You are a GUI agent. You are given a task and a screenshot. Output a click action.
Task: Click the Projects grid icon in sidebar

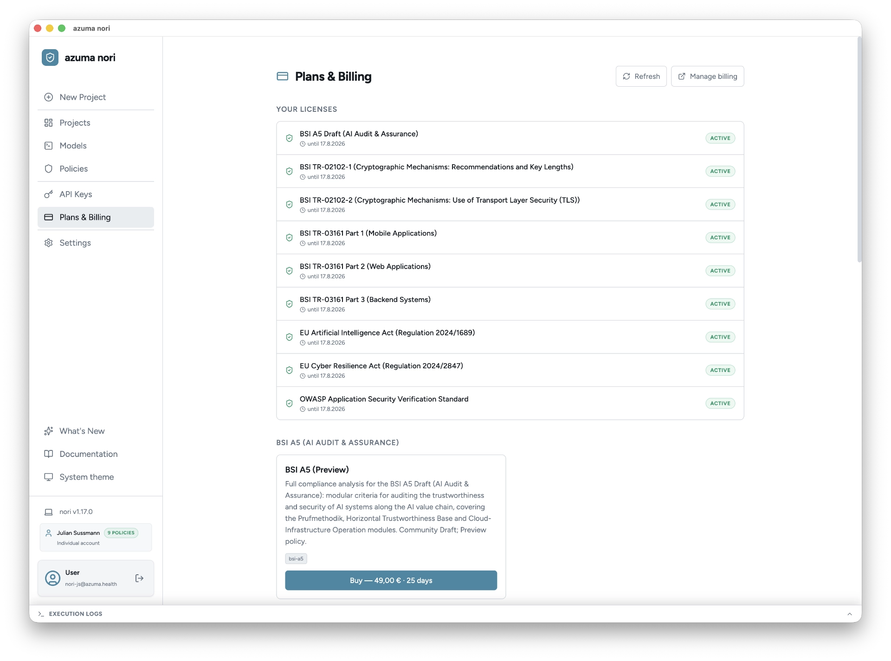pyautogui.click(x=48, y=122)
